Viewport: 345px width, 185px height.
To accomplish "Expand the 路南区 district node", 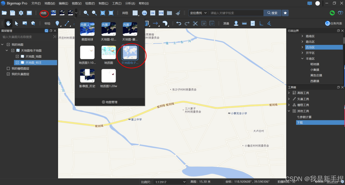I will tap(302, 36).
